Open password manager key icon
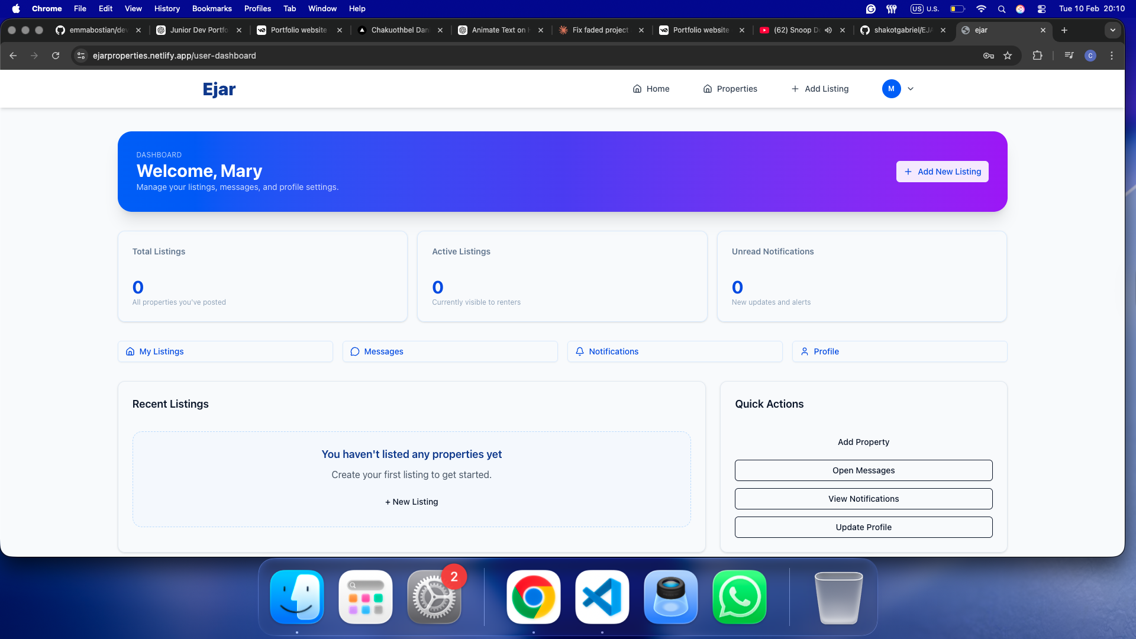The image size is (1136, 639). (988, 56)
